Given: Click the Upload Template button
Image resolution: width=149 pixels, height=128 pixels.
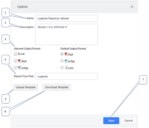Looking at the screenshot, I should tap(26, 87).
